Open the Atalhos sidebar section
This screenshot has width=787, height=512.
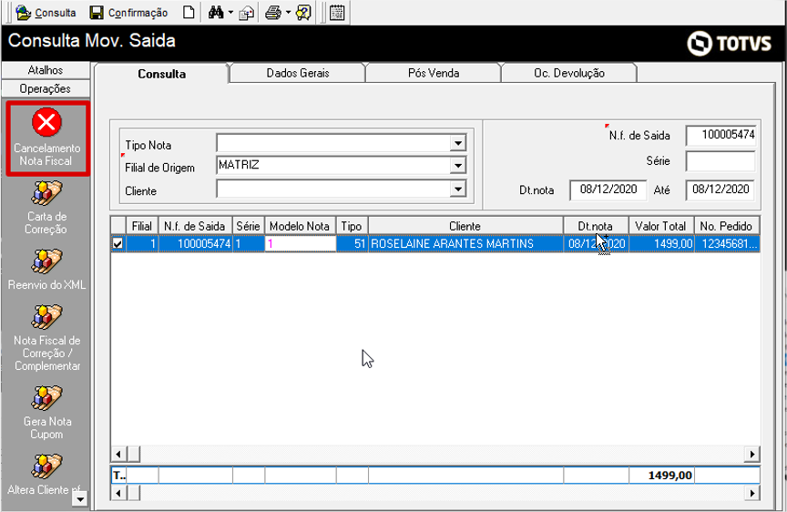coord(46,70)
